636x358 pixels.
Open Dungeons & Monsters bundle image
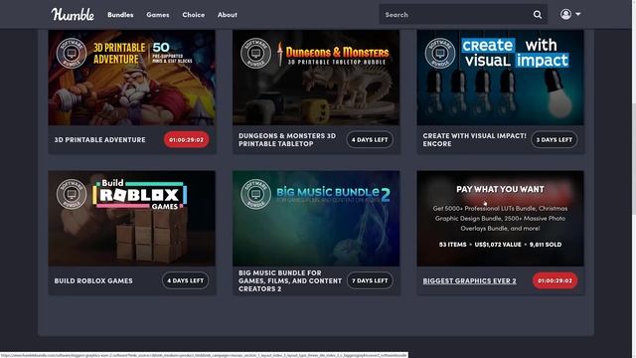(316, 78)
